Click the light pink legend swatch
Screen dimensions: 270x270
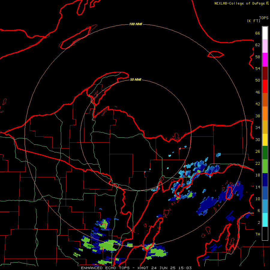pyautogui.click(x=265, y=46)
